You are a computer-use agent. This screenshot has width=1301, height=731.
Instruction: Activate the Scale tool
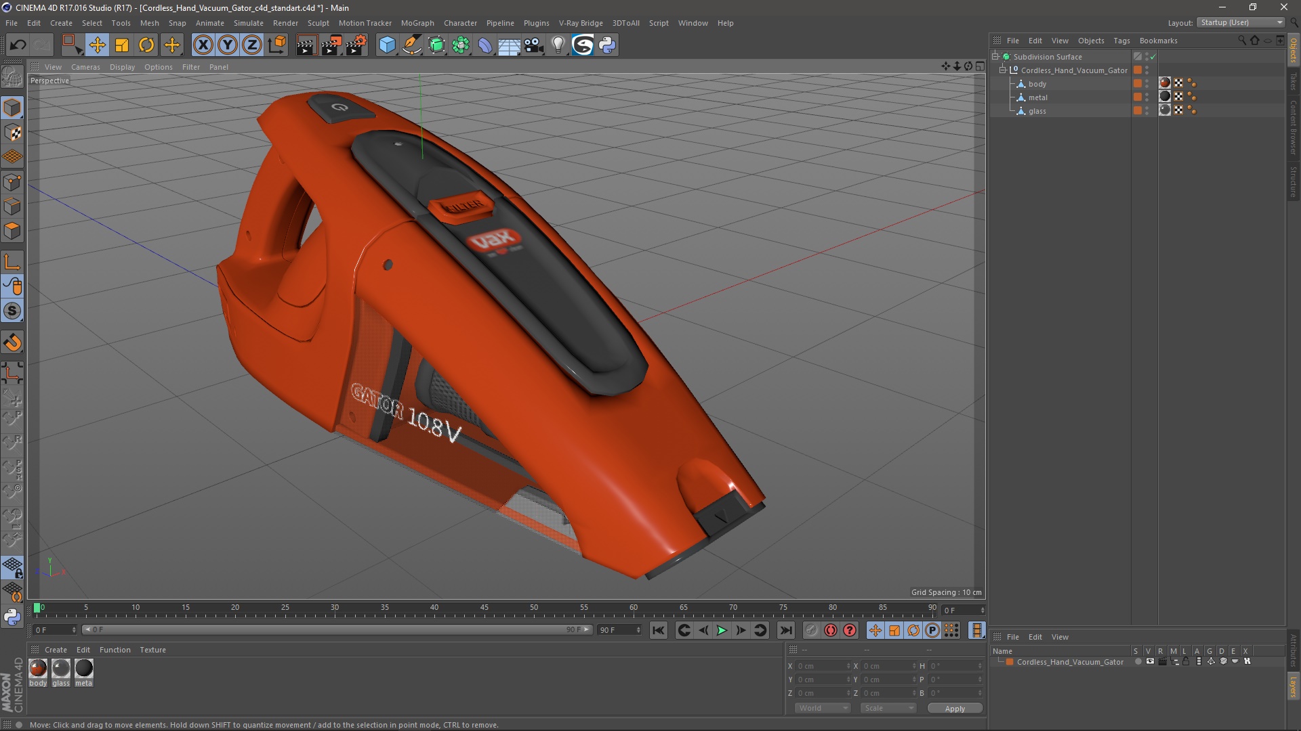[122, 45]
